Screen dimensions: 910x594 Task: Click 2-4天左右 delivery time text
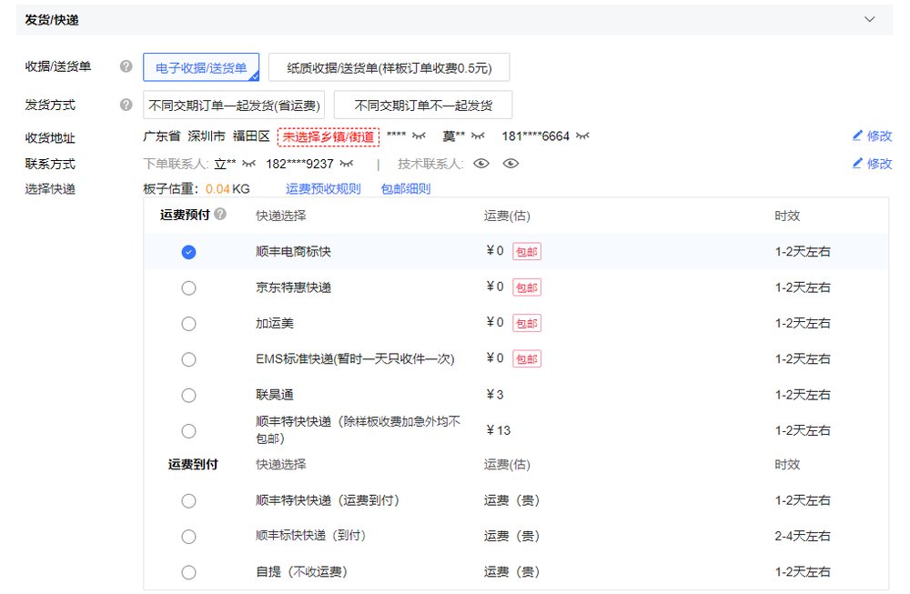tap(802, 536)
